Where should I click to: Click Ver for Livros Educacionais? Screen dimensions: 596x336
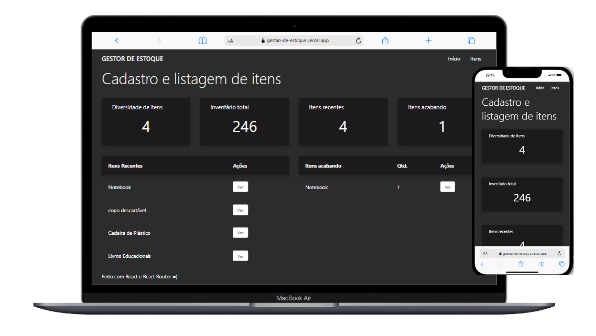[240, 256]
